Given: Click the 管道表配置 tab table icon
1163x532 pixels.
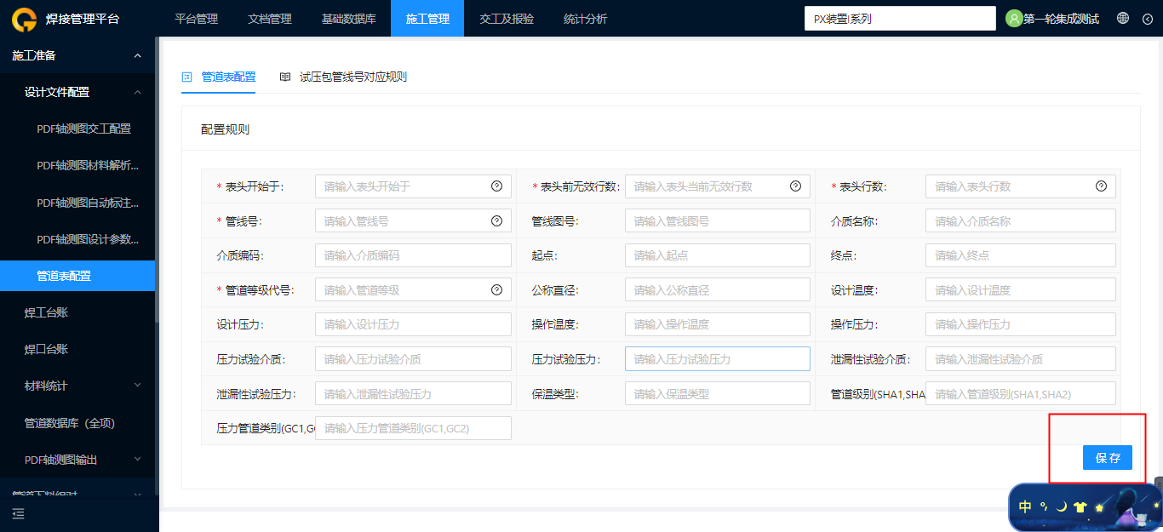Looking at the screenshot, I should click(187, 77).
